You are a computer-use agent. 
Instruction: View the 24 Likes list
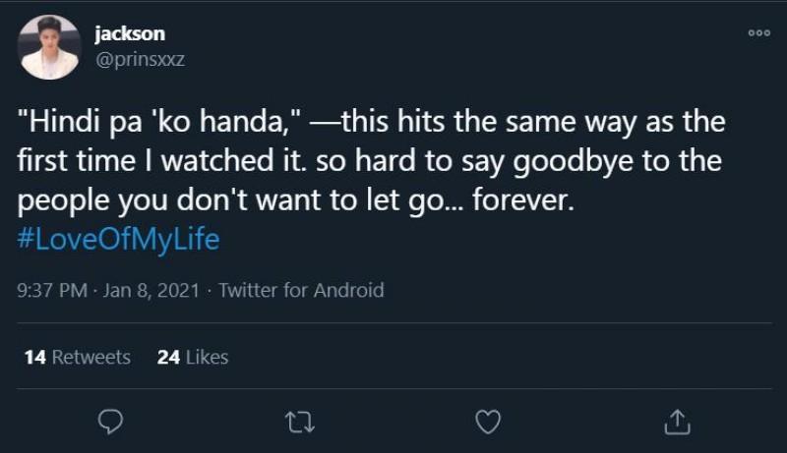click(193, 357)
